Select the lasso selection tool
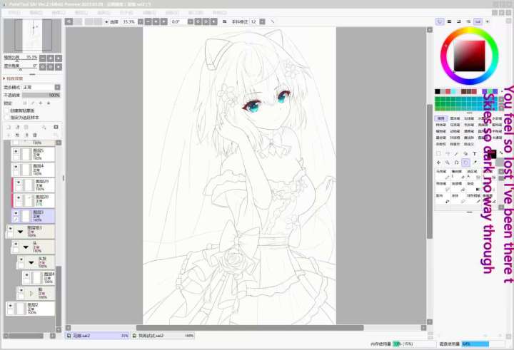Image resolution: width=514 pixels, height=350 pixels. pyautogui.click(x=448, y=153)
